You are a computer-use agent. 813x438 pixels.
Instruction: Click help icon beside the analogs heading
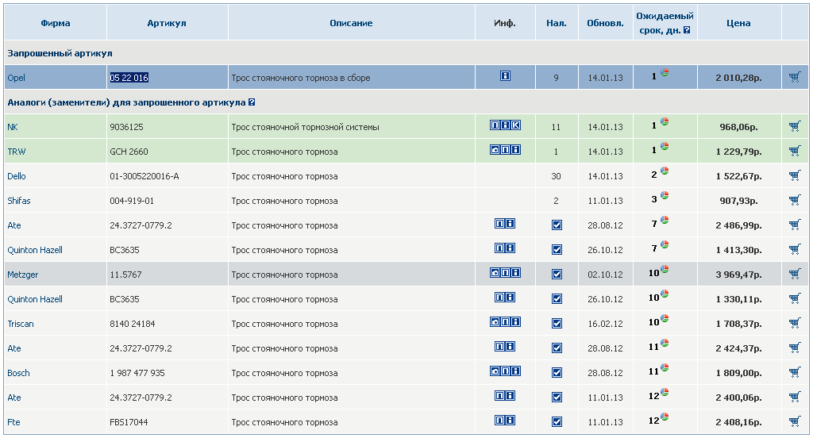point(252,102)
